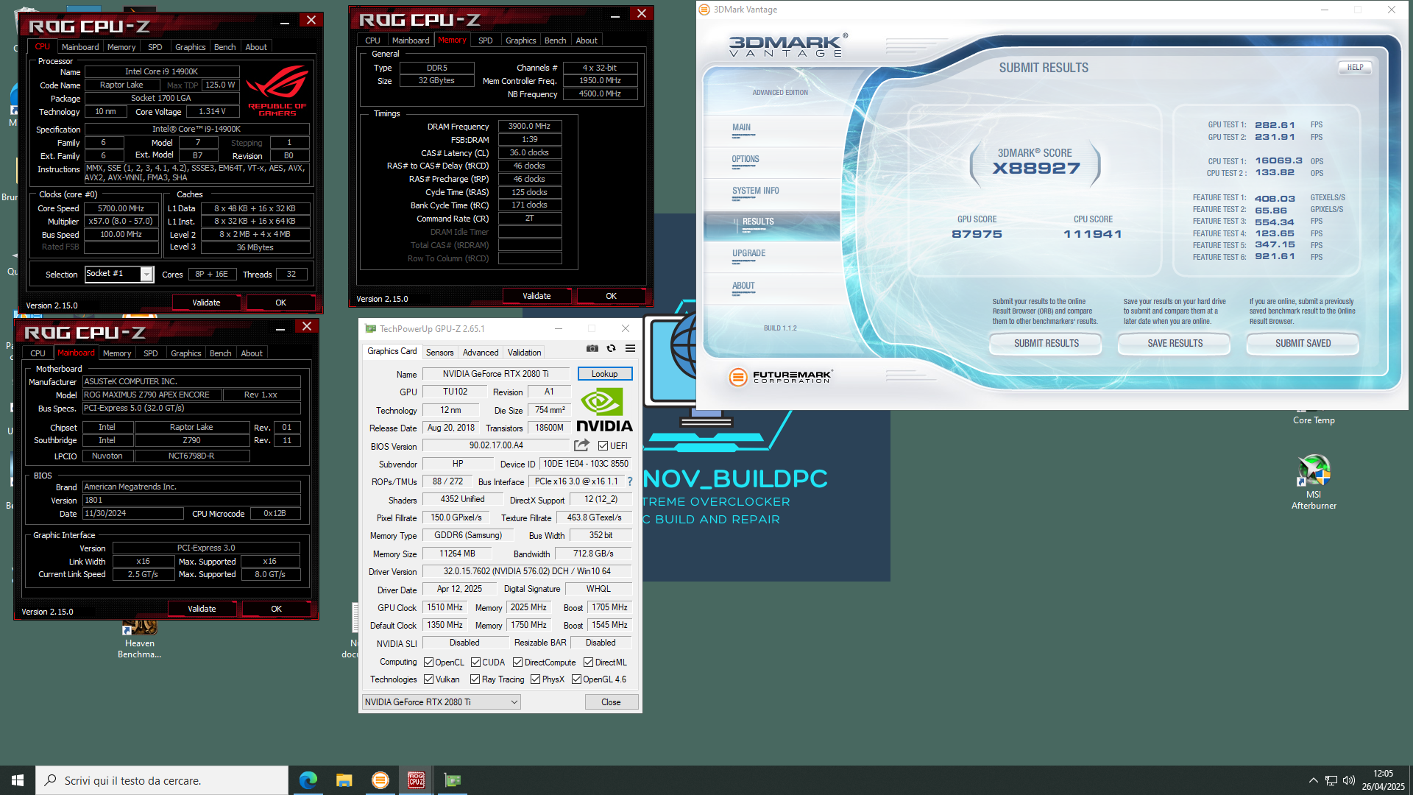This screenshot has height=795, width=1413.
Task: Toggle the CUDA checkbox
Action: coord(475,662)
